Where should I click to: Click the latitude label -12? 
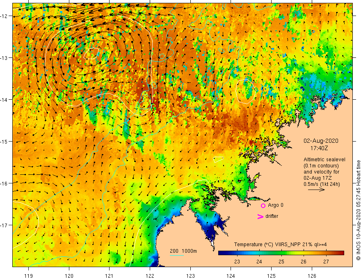click(x=4, y=16)
